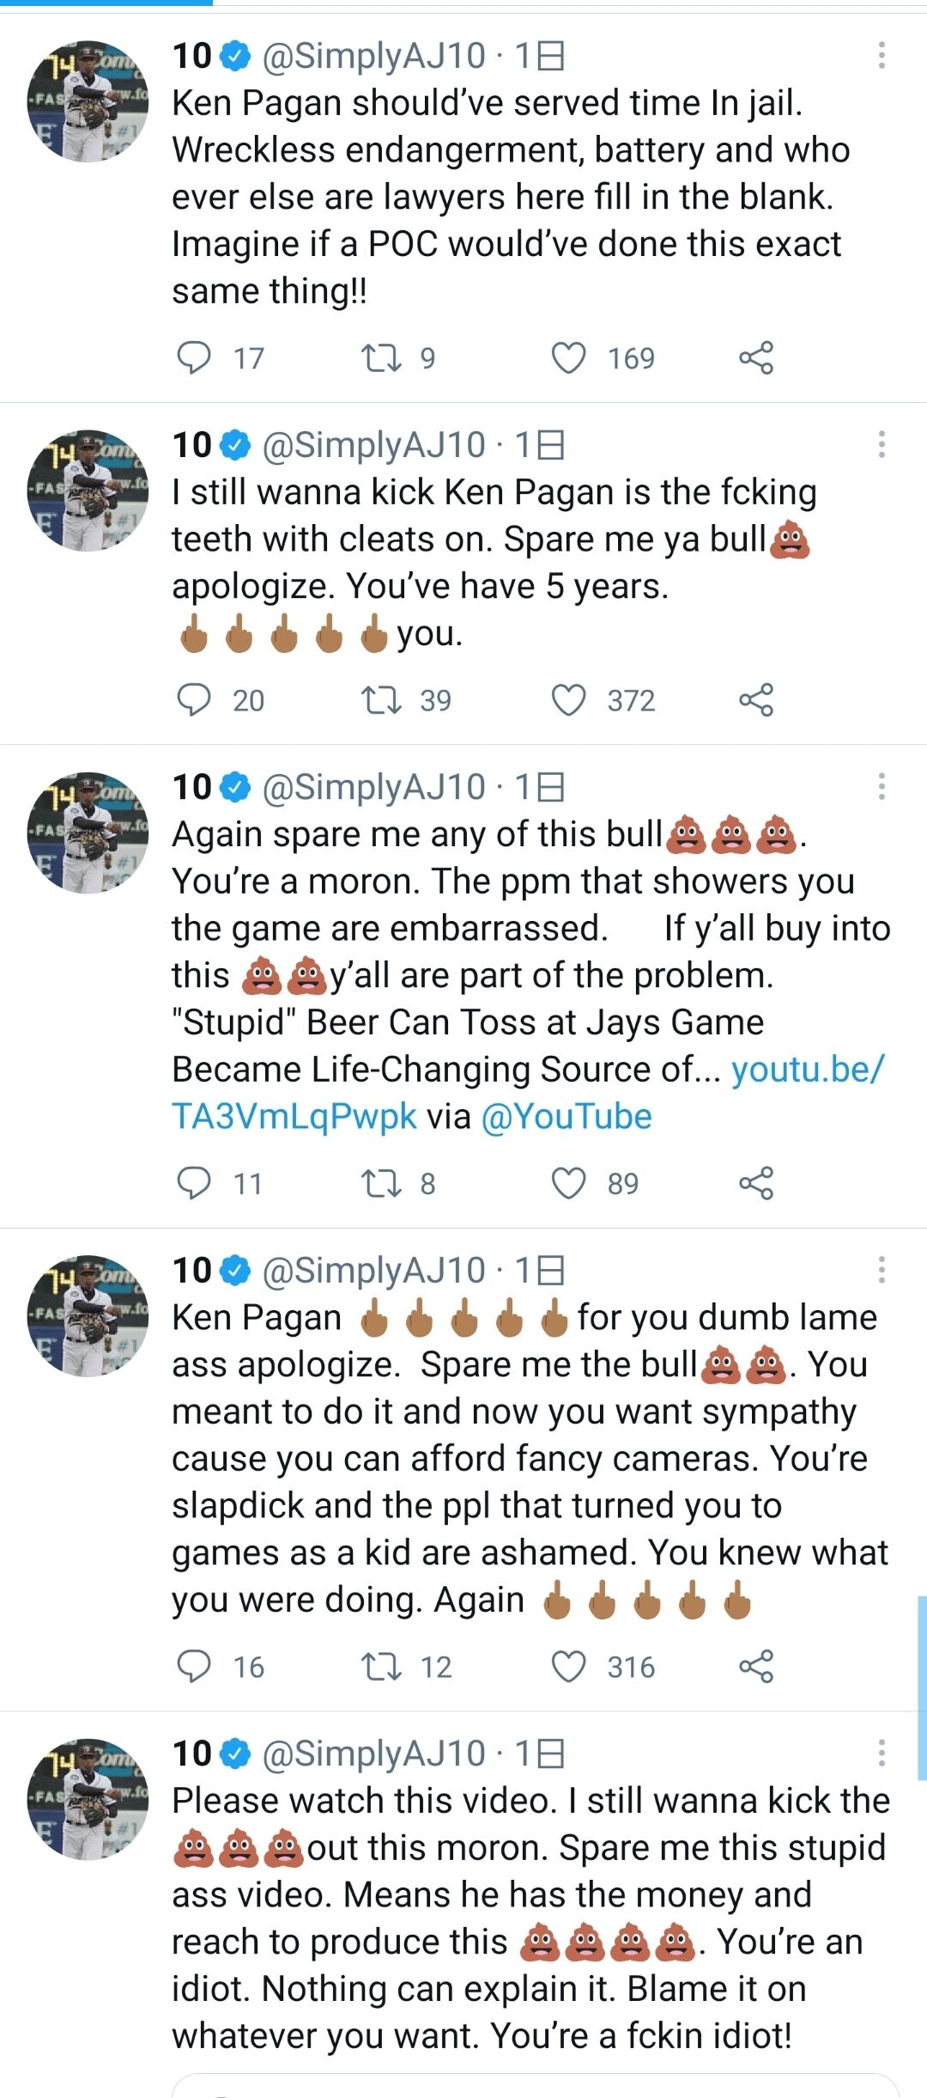Retweet the tweet with 39 retweets
927x2098 pixels.
pos(381,699)
